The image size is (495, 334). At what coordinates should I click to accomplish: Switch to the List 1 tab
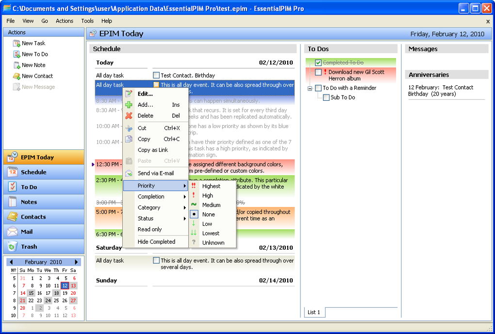[314, 312]
